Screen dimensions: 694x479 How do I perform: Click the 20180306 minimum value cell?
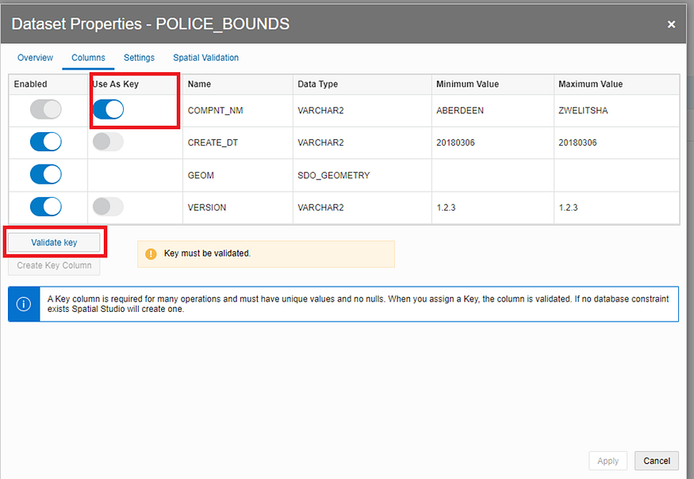493,143
